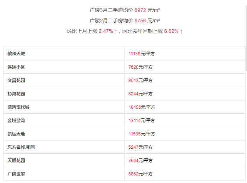Select the 蓝海现代城 row name
This screenshot has height=183, width=247.
coord(19,107)
